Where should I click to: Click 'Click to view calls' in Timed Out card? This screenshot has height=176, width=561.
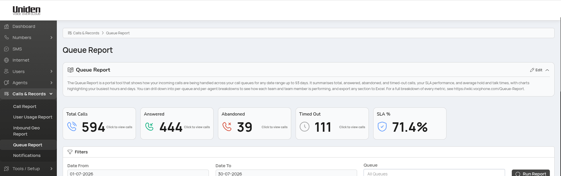[352, 127]
